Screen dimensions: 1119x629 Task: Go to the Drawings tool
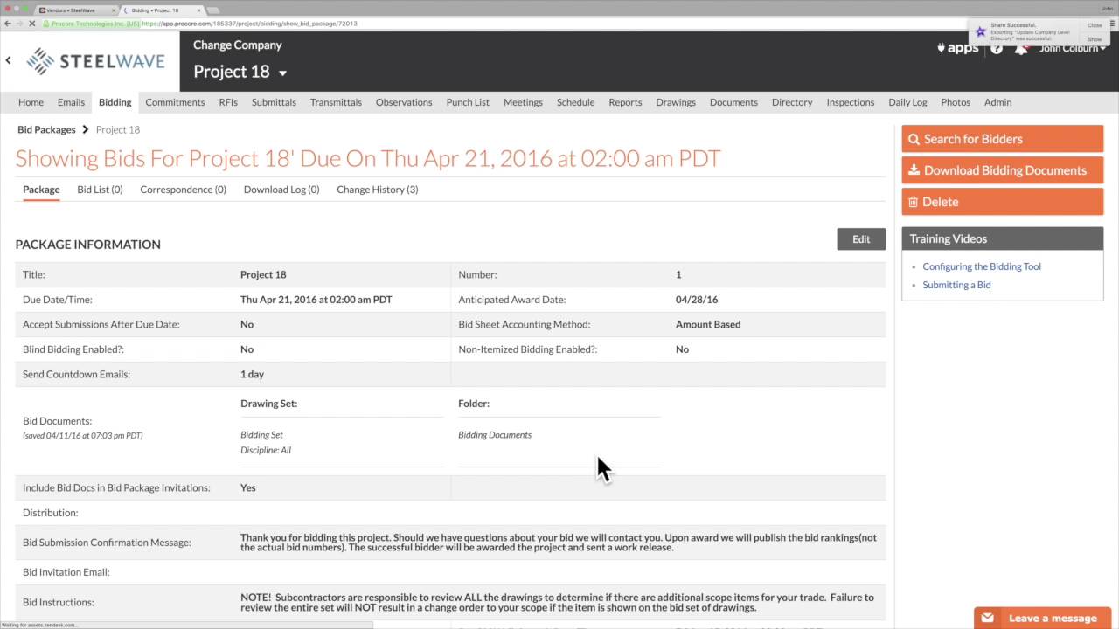676,102
